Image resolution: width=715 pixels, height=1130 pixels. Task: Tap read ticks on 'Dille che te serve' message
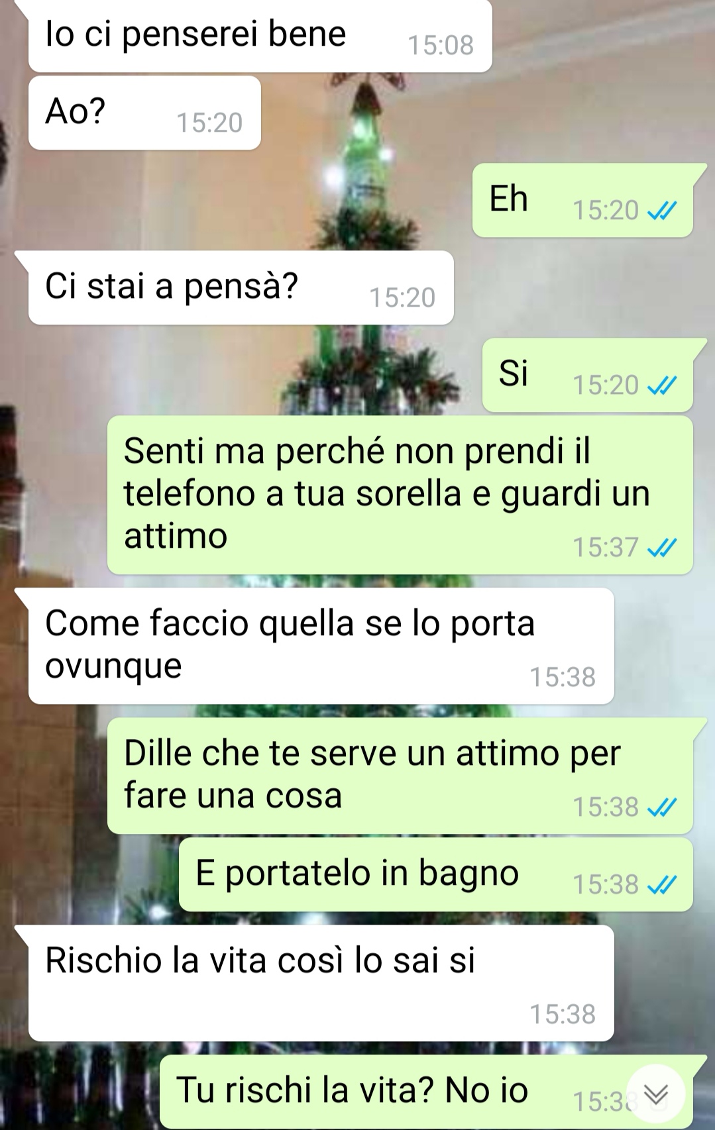(x=662, y=807)
